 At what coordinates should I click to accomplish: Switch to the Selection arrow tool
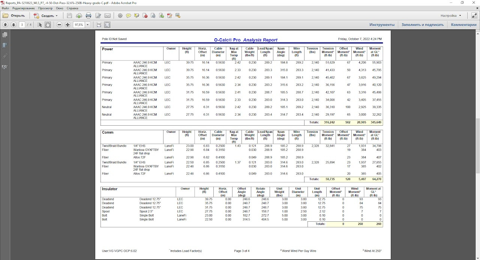coord(39,24)
